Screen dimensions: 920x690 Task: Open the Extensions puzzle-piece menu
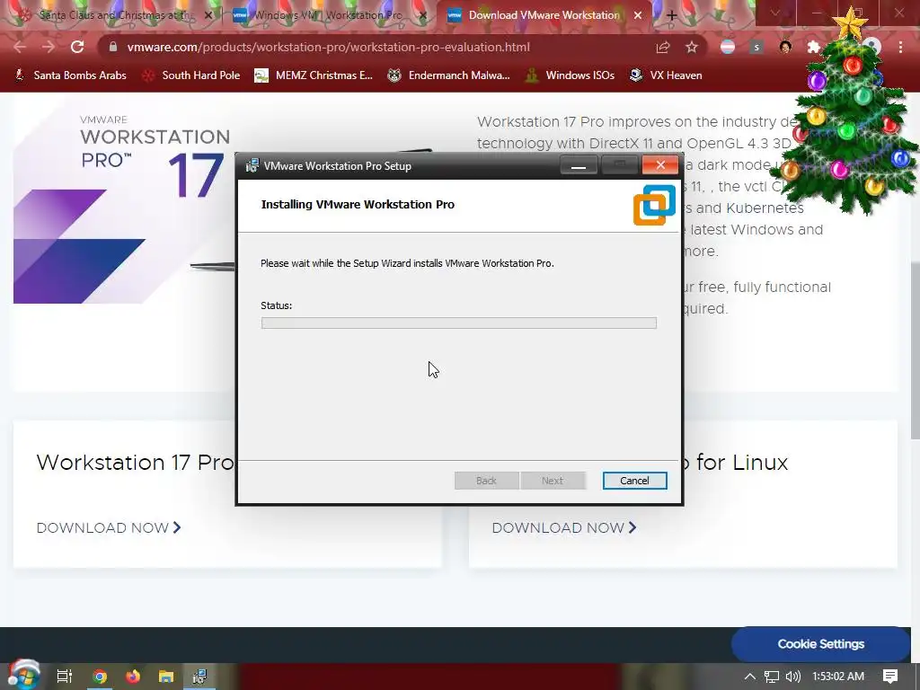click(x=814, y=47)
